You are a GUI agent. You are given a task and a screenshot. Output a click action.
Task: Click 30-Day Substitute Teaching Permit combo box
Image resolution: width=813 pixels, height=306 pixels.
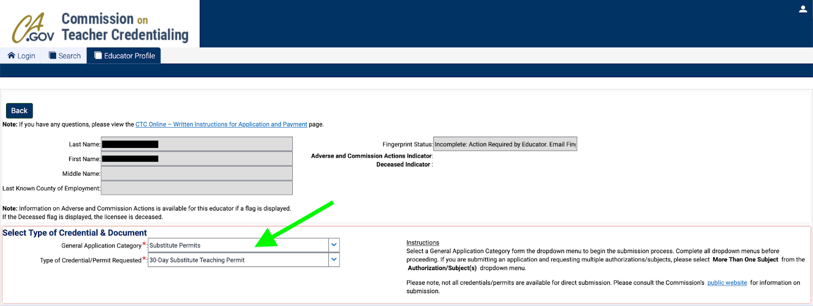tap(243, 260)
